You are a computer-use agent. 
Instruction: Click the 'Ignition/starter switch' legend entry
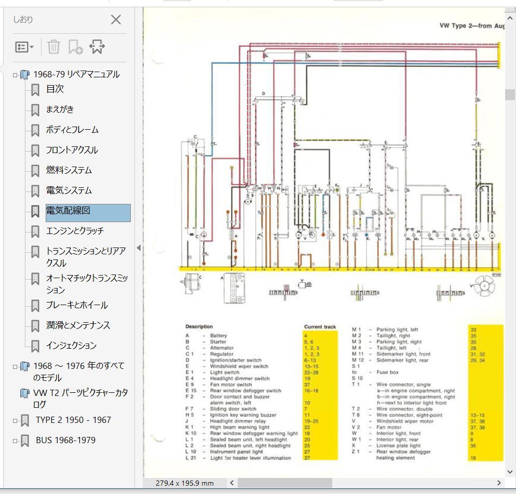(x=236, y=360)
